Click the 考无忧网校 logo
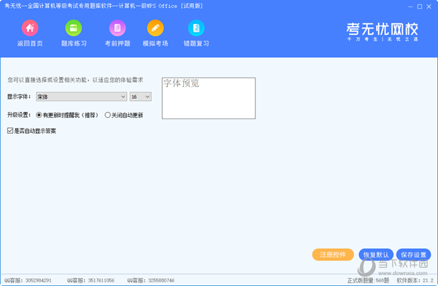The width and height of the screenshot is (438, 286). [382, 31]
